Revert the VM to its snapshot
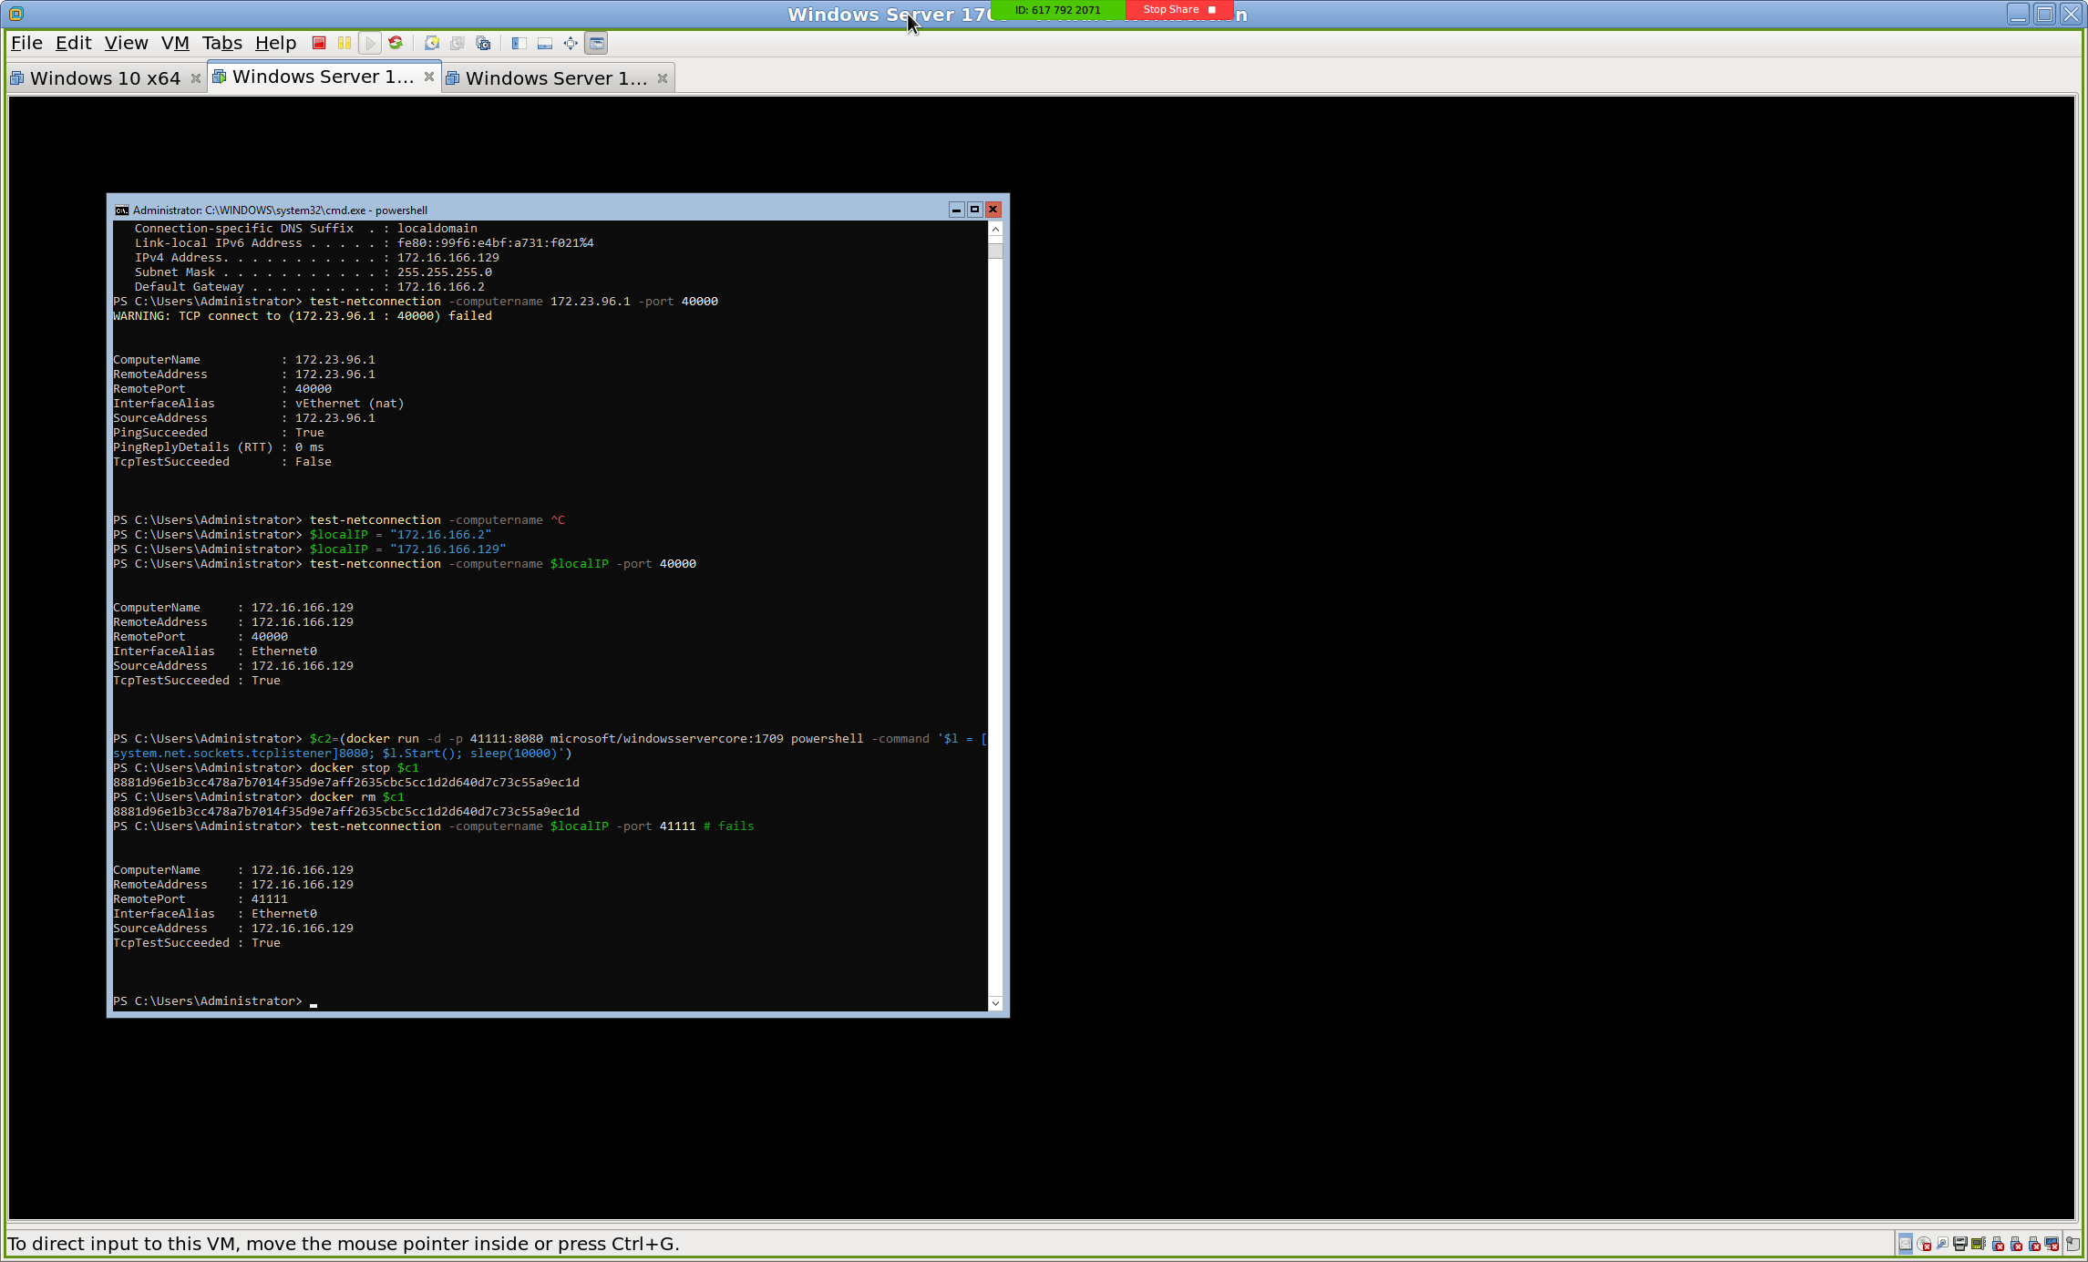Image resolution: width=2088 pixels, height=1262 pixels. (457, 43)
